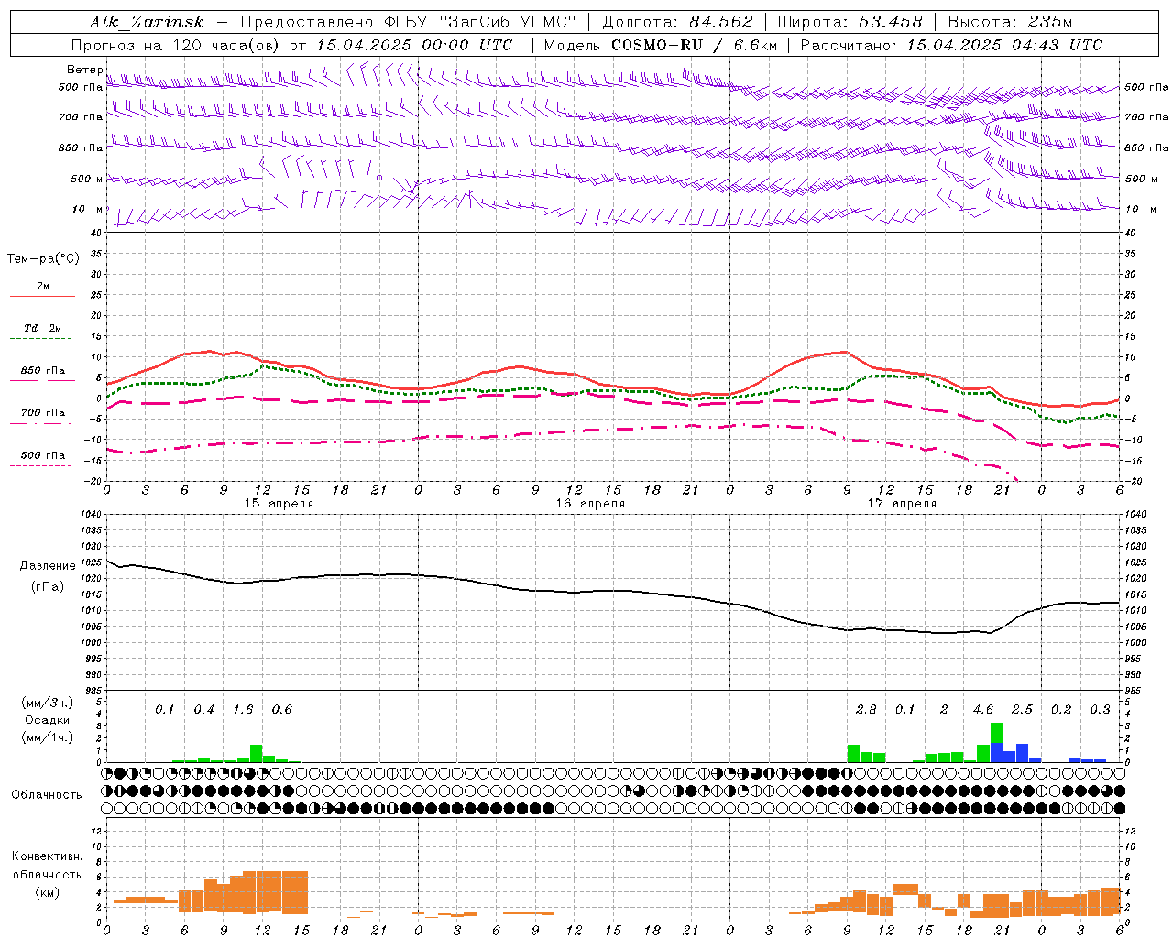The image size is (1173, 938).
Task: Click the Td 2м dew point legend entry
Action: pos(42,328)
